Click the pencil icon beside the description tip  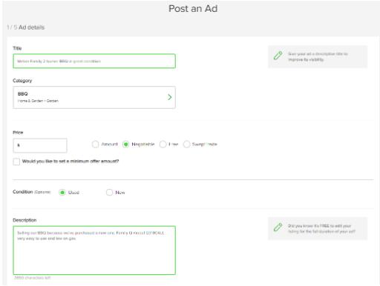(278, 227)
